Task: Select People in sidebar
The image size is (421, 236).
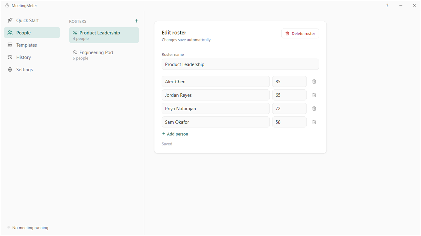Action: pos(32,33)
